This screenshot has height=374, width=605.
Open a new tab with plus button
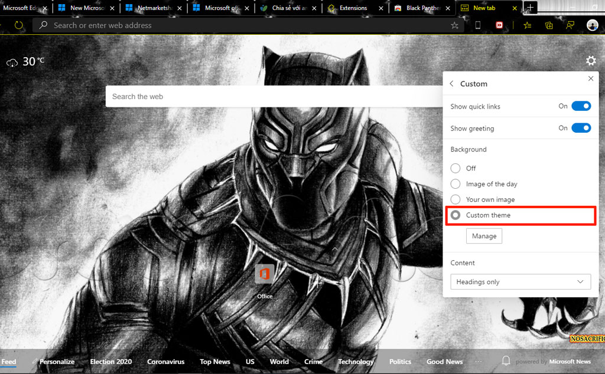pos(530,7)
